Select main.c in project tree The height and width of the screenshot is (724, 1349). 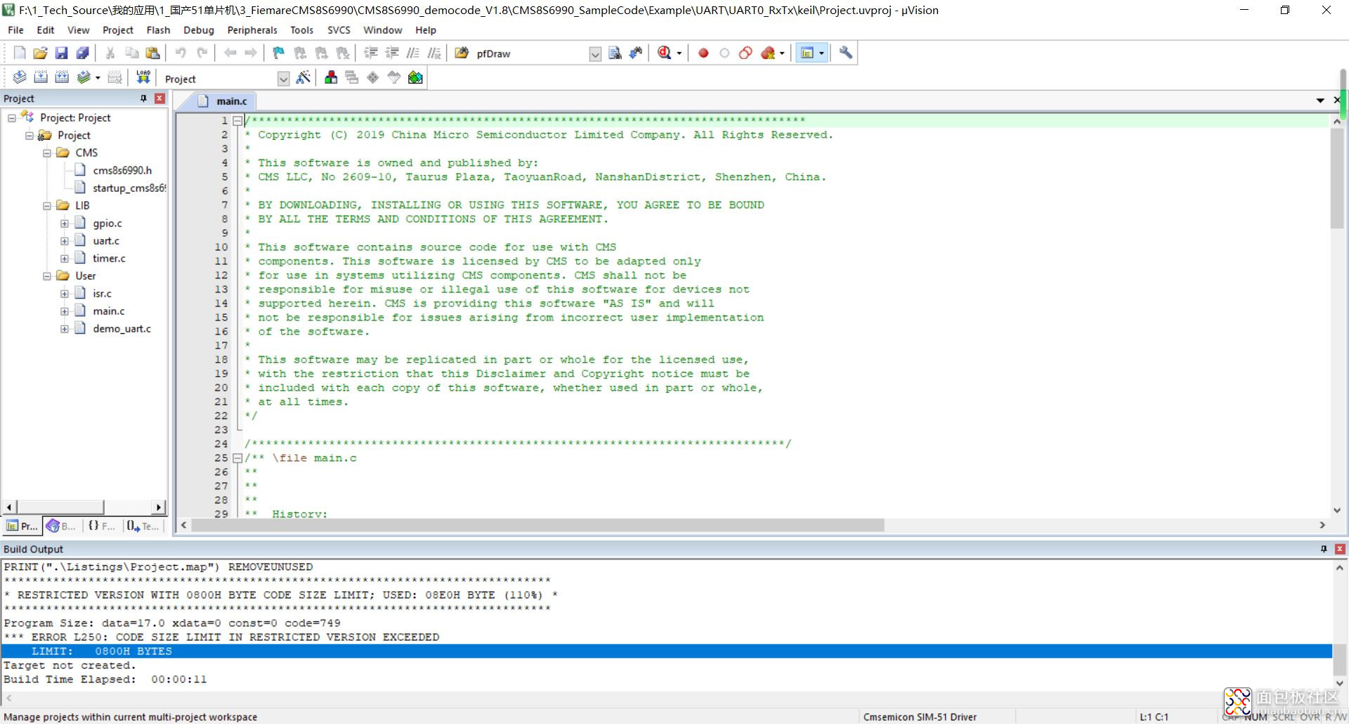tap(109, 311)
